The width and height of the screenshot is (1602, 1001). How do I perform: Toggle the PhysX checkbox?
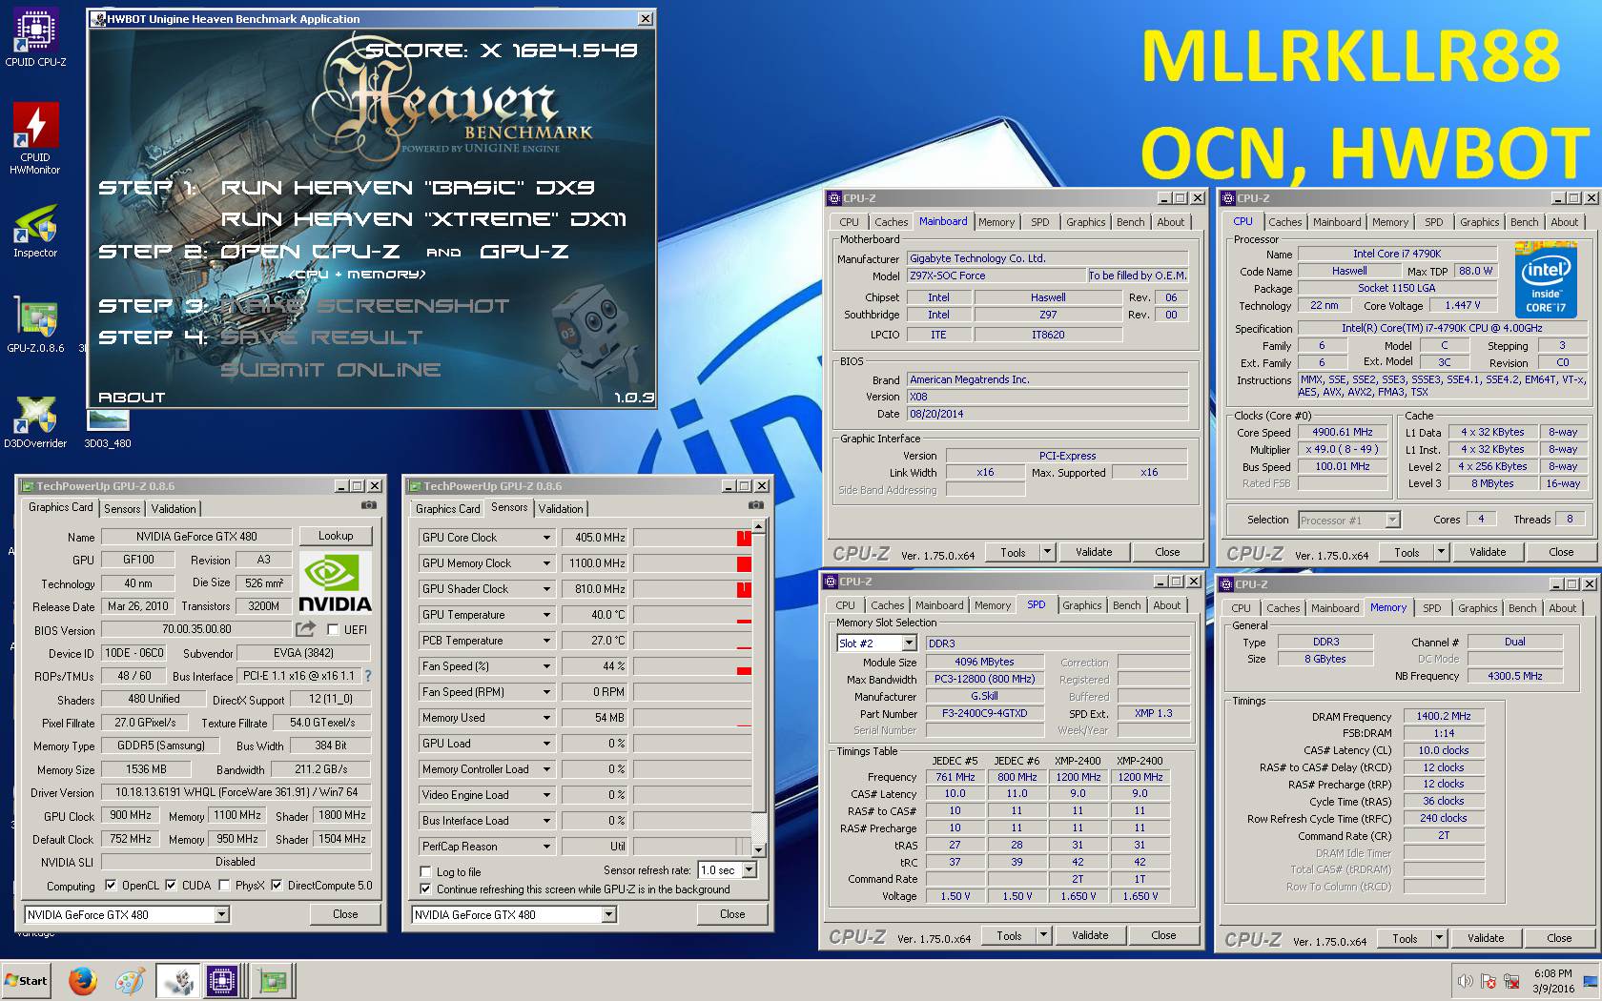224,886
